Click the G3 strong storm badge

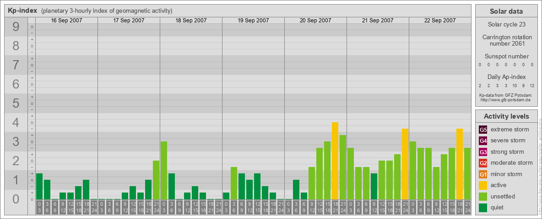pyautogui.click(x=483, y=152)
